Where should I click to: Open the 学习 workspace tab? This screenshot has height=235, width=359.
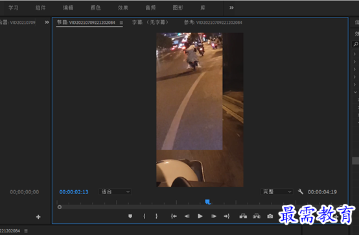click(13, 8)
